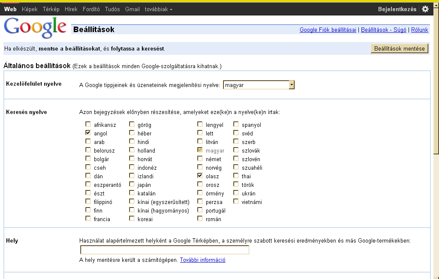Switch to Hírek in the top bar

71,9
